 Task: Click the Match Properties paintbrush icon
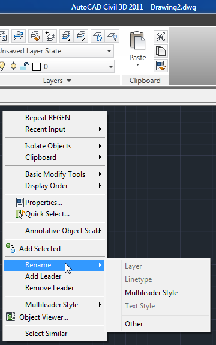[x=161, y=66]
